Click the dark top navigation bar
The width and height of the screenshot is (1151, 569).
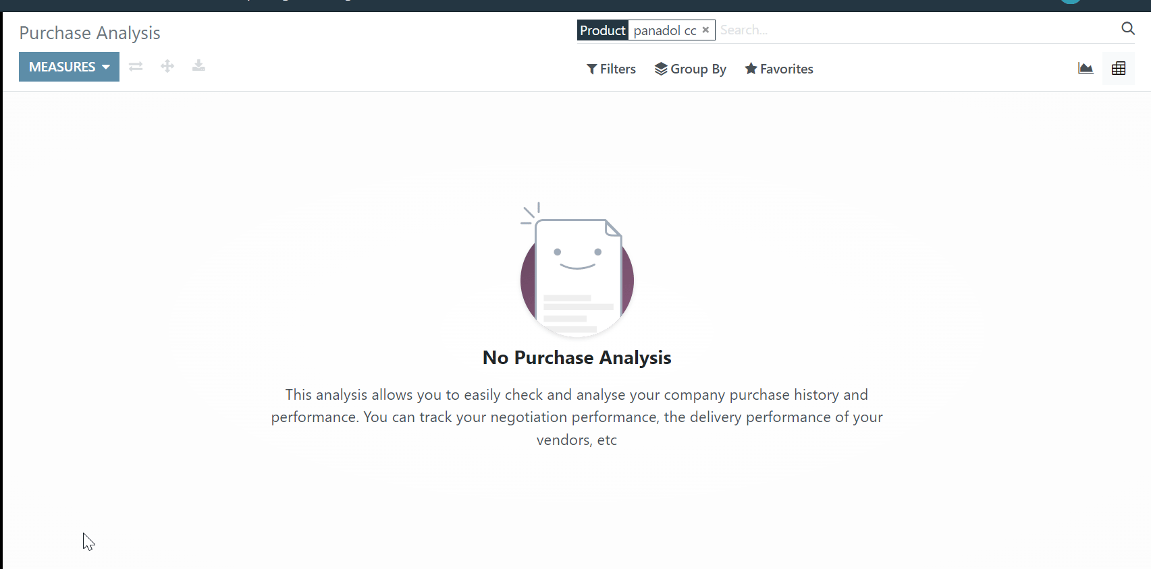(575, 5)
